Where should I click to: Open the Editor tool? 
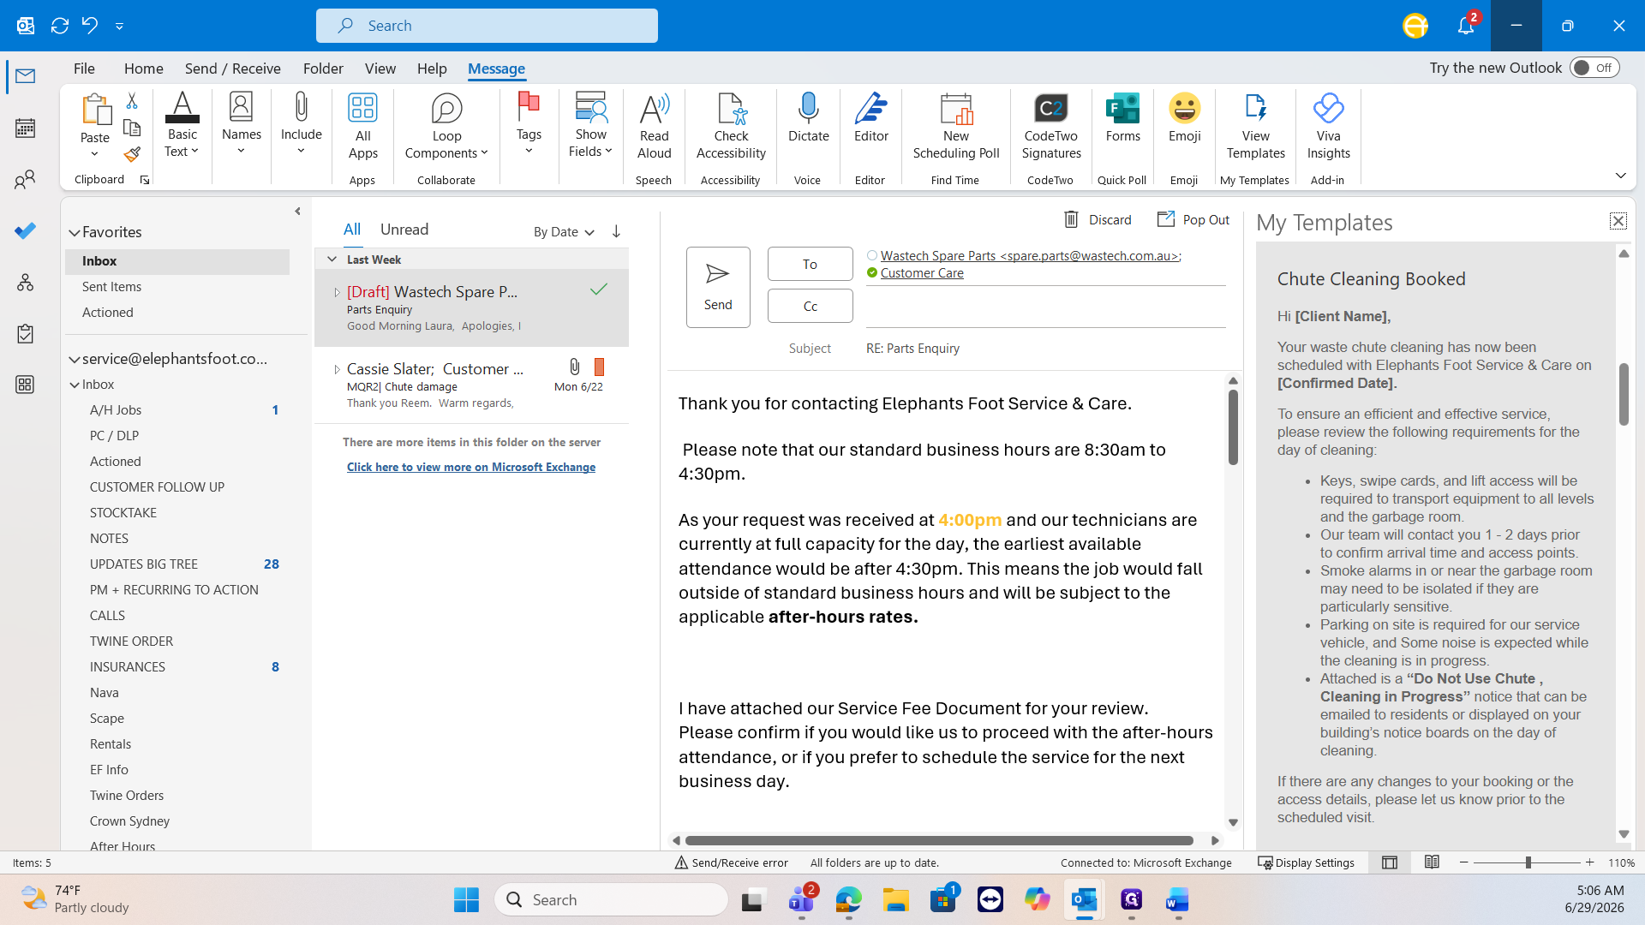(x=871, y=118)
